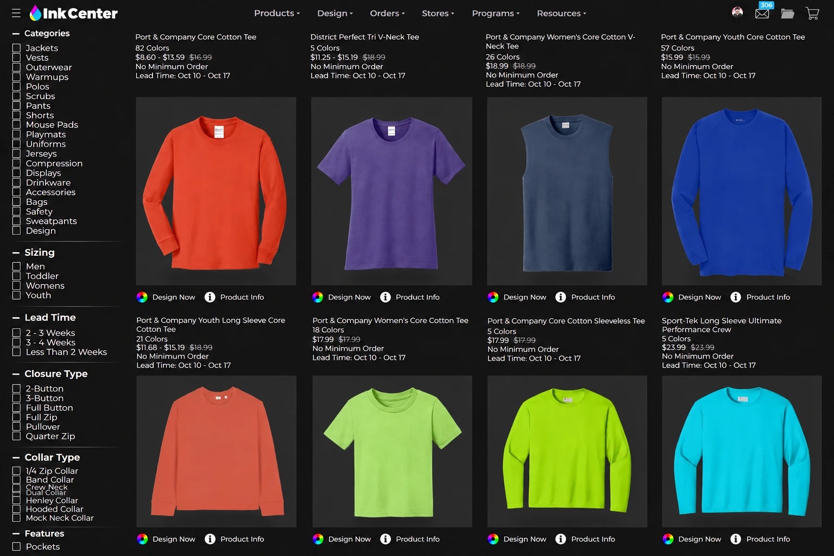Image resolution: width=834 pixels, height=556 pixels.
Task: Open District Perfect Tri V-Neck Tee link
Action: [365, 37]
